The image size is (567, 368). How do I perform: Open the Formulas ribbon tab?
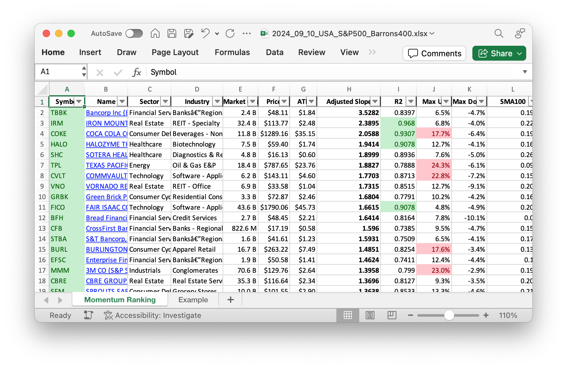[x=232, y=52]
